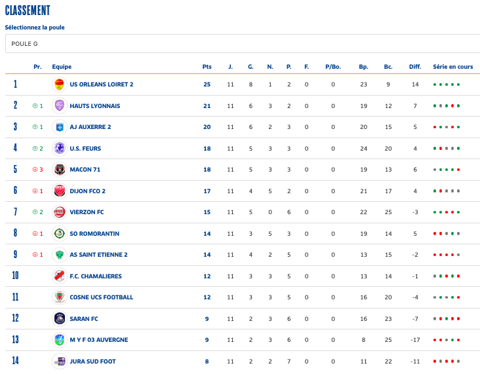Open the Saran FC team link
The height and width of the screenshot is (374, 480).
(84, 319)
